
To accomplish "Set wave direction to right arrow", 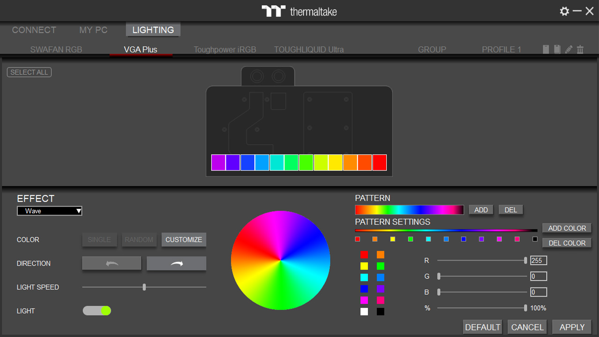I will (x=176, y=264).
